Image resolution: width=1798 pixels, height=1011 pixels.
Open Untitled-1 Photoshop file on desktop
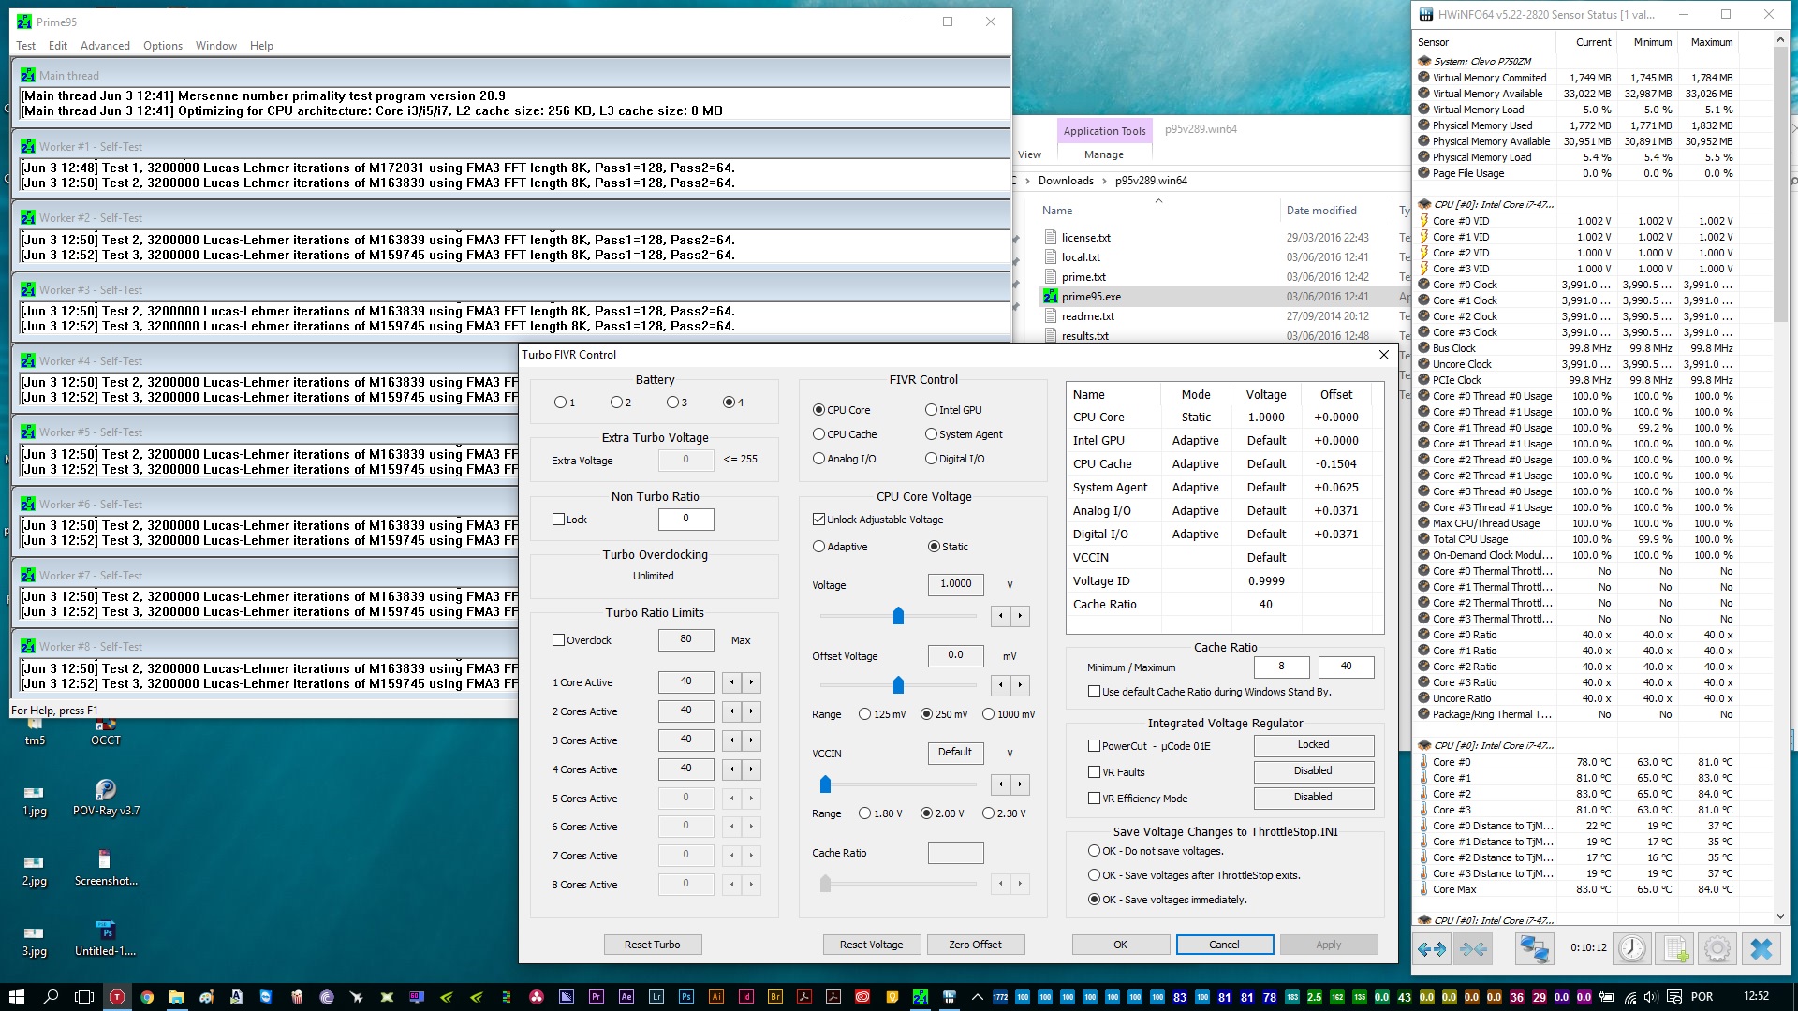coord(105,937)
